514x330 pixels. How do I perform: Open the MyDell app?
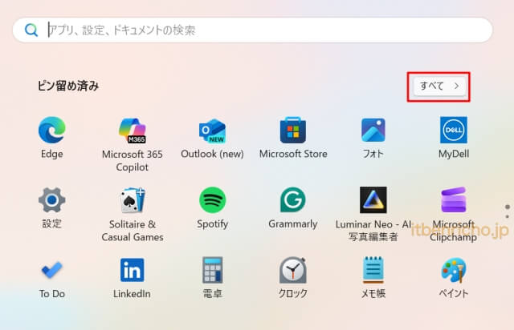453,131
